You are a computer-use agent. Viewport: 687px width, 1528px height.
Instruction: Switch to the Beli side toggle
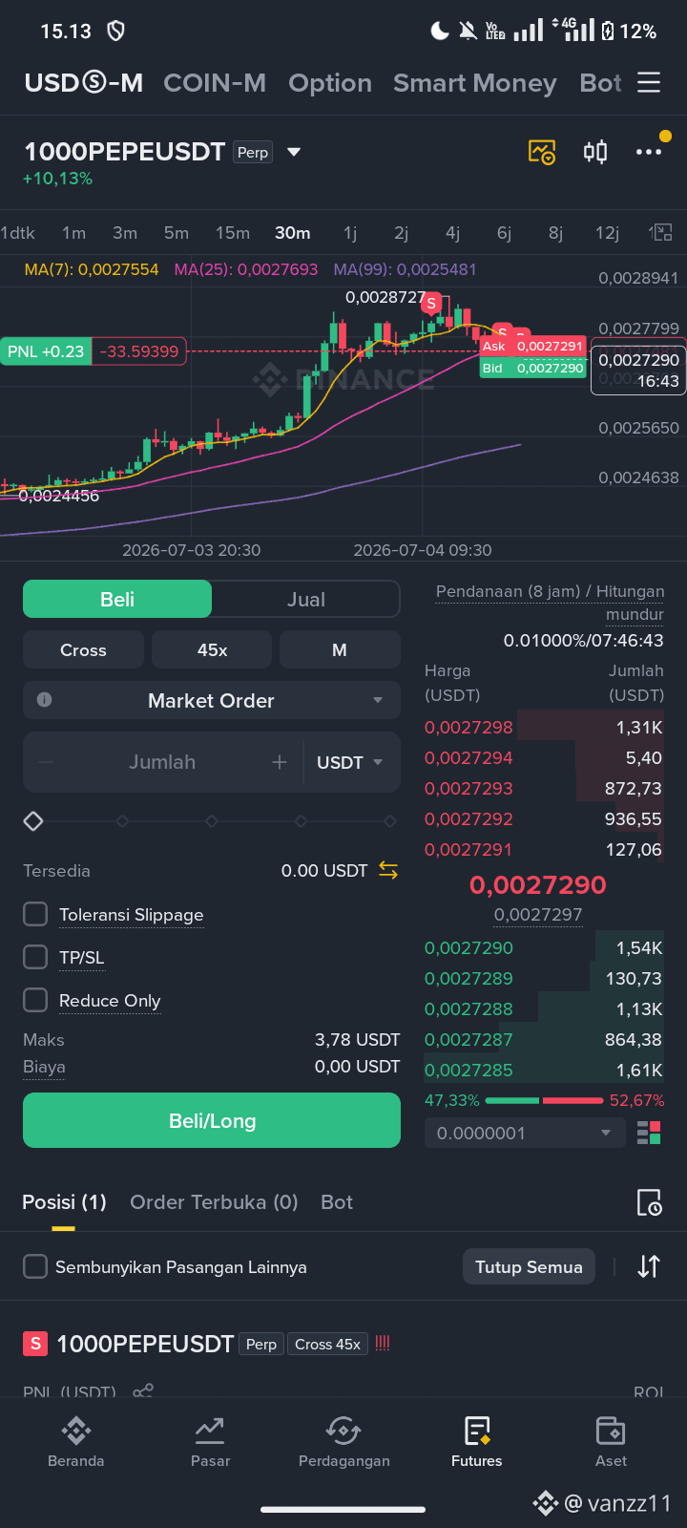(117, 599)
